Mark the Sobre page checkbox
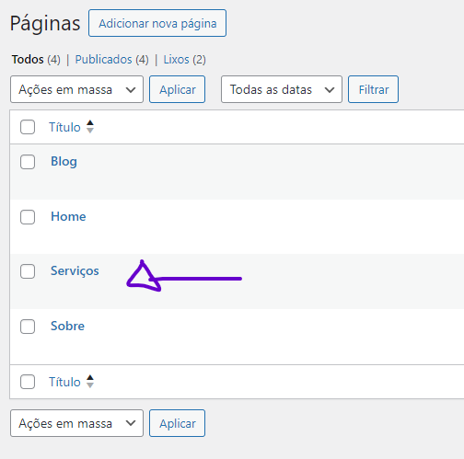464x459 pixels. pyautogui.click(x=28, y=326)
